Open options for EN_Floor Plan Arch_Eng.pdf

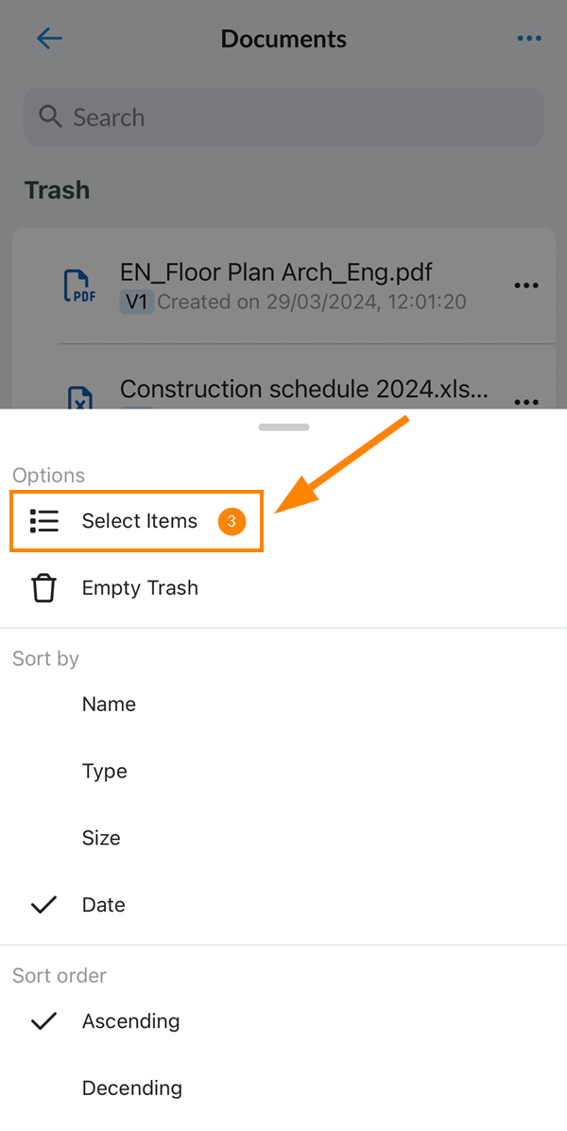pyautogui.click(x=526, y=286)
